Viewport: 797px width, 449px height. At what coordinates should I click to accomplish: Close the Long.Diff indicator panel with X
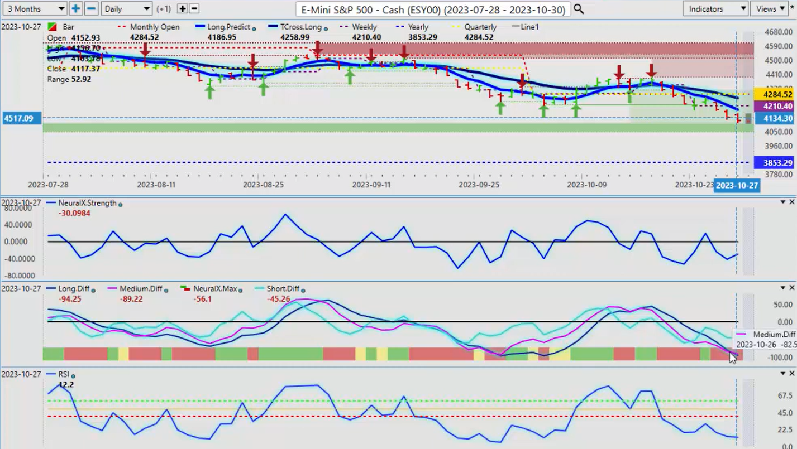coord(791,288)
